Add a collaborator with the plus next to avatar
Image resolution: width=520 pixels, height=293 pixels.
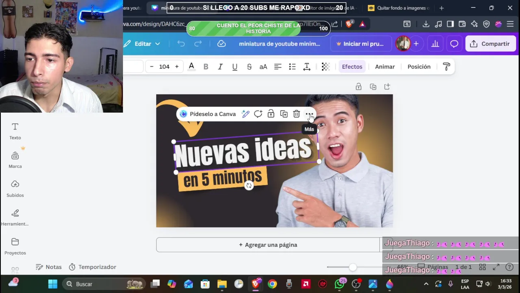point(416,44)
